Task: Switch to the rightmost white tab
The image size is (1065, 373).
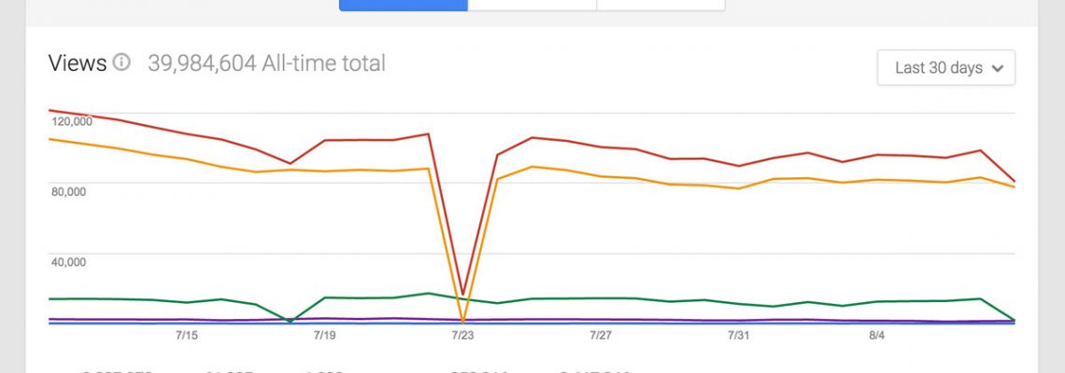Action: point(660,5)
